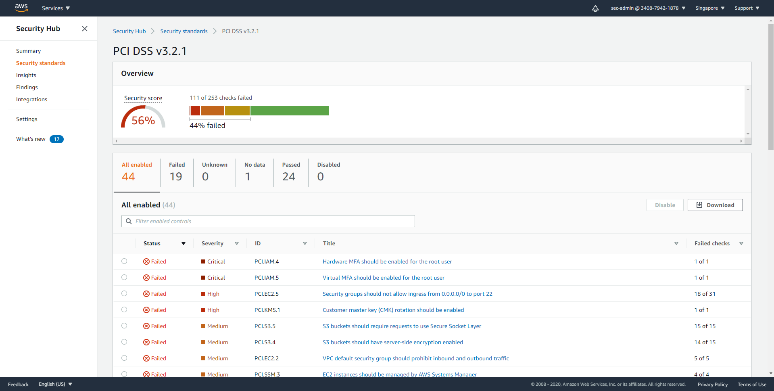Click the 56% security score gauge
774x391 pixels.
point(143,117)
